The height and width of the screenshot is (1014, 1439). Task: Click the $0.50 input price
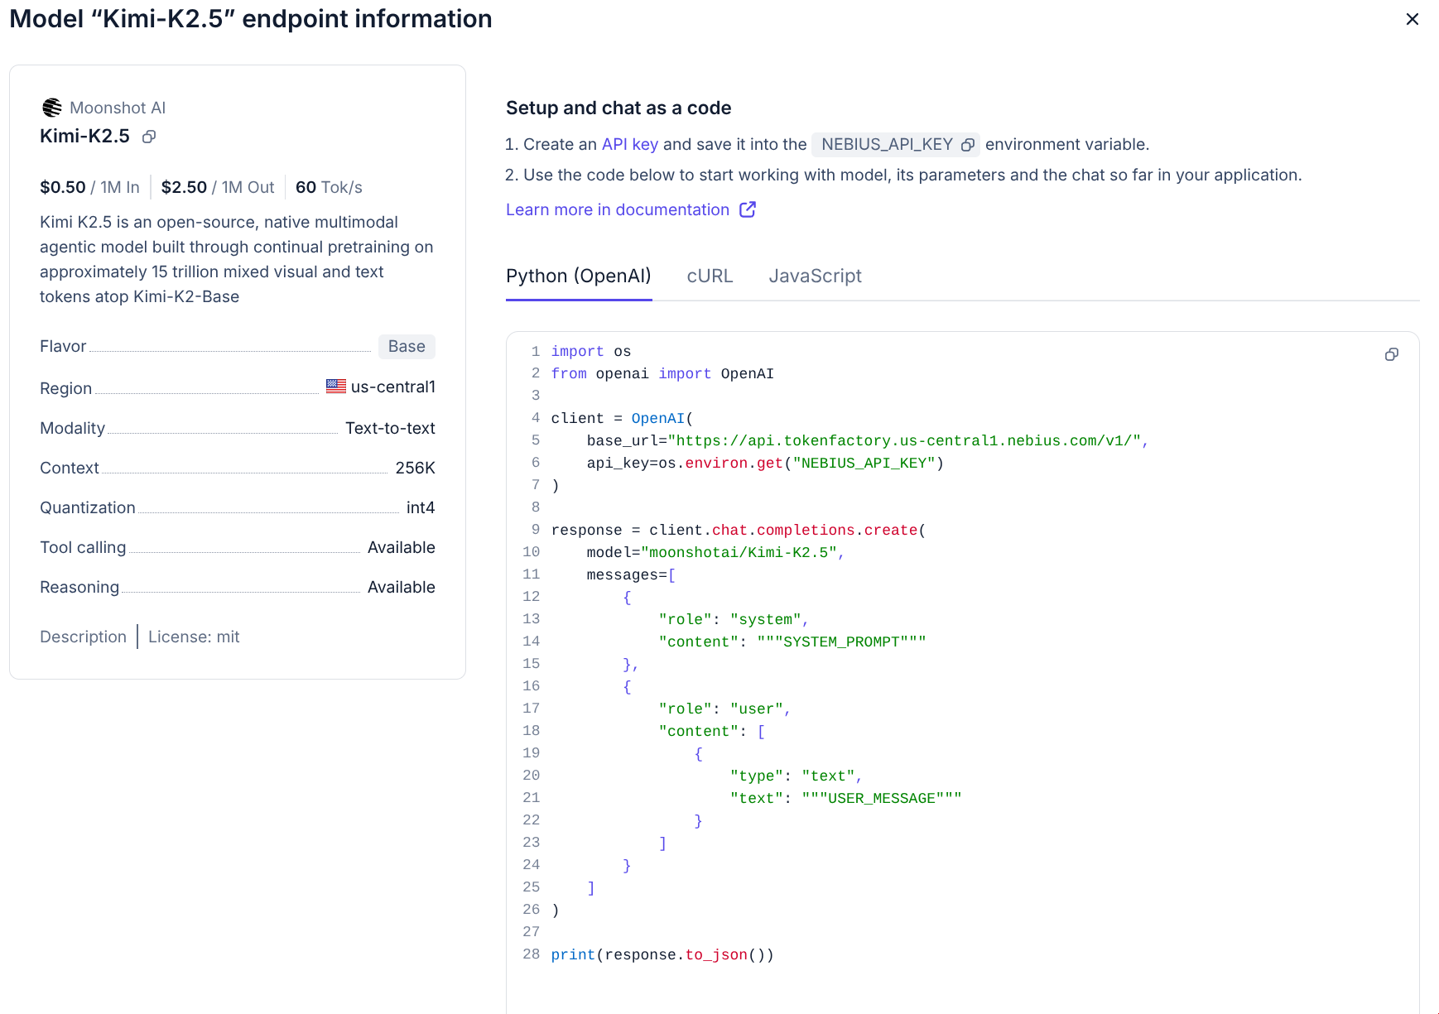(63, 187)
